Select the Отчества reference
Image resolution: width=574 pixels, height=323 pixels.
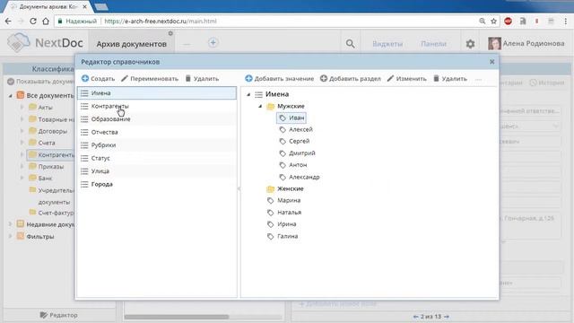click(157, 132)
